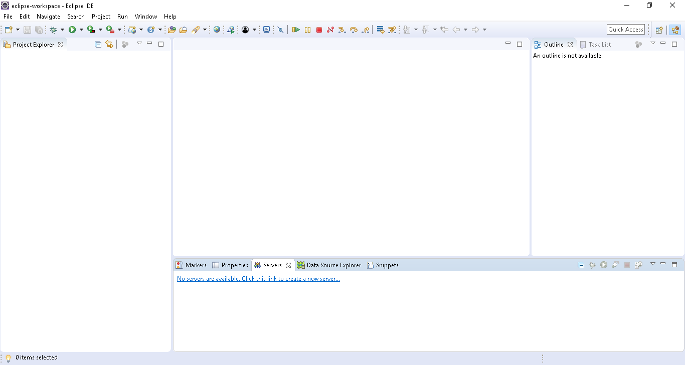Image resolution: width=685 pixels, height=365 pixels.
Task: Click the Open Task folder icon
Action: [x=183, y=30]
